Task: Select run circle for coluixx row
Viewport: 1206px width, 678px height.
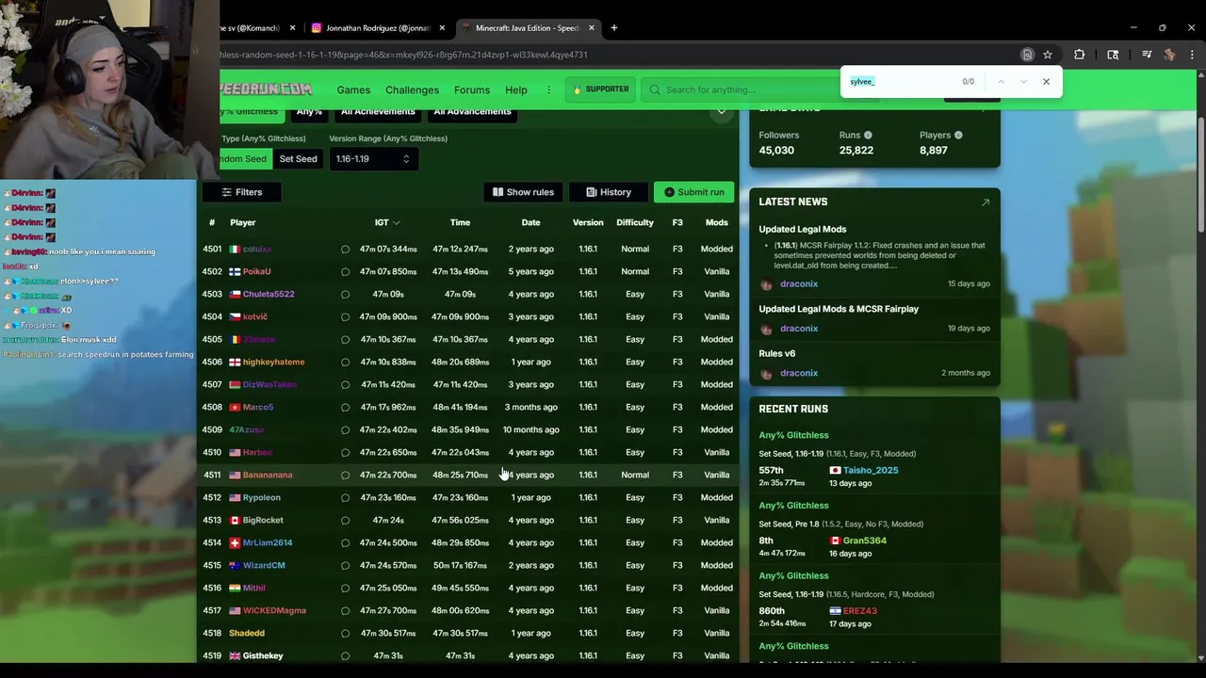Action: click(x=345, y=250)
